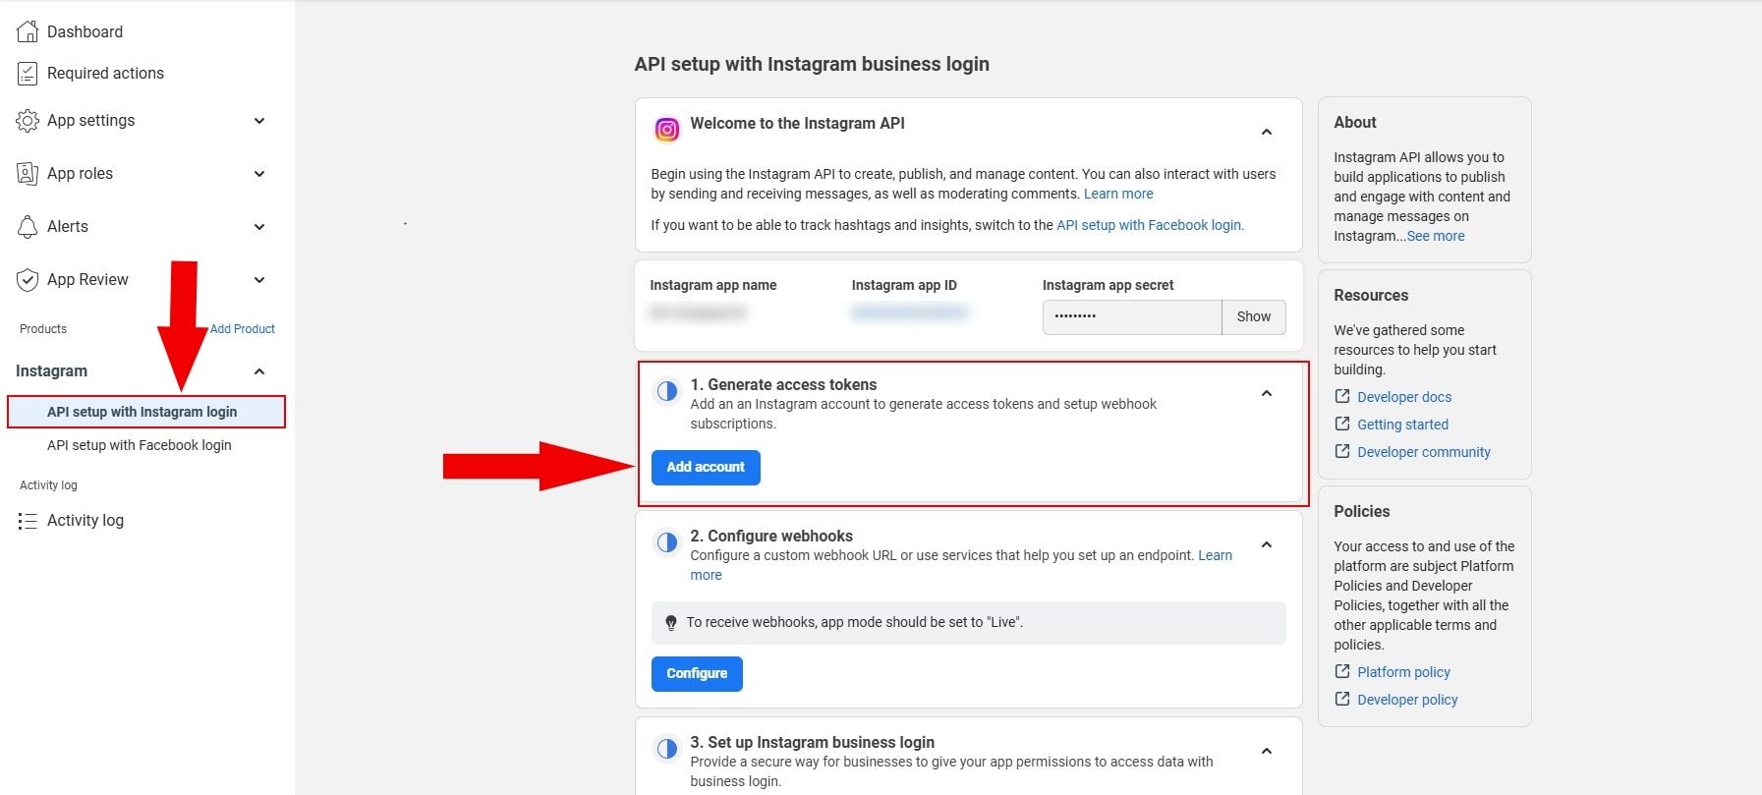Click external link icon beside Developer community

(x=1342, y=451)
